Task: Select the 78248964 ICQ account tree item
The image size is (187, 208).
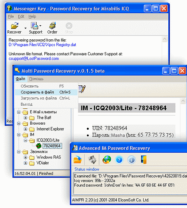Action: pyautogui.click(x=52, y=146)
